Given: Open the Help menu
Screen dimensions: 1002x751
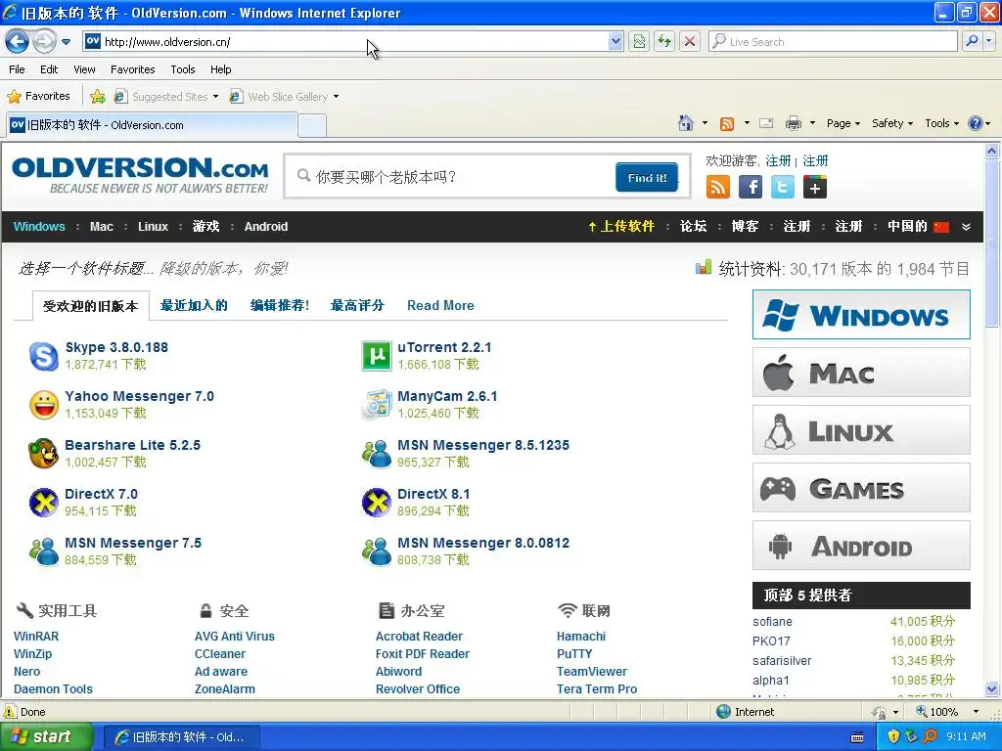Looking at the screenshot, I should coord(220,69).
